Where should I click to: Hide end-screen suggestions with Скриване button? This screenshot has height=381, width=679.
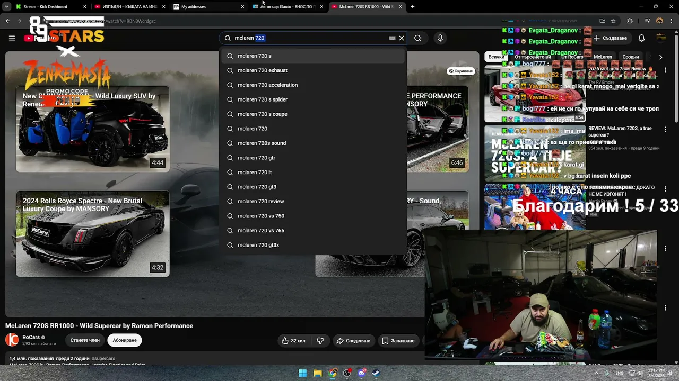[x=460, y=71]
